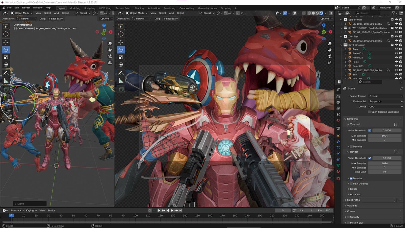The image size is (405, 228).
Task: Open the File menu
Action: click(9, 7)
